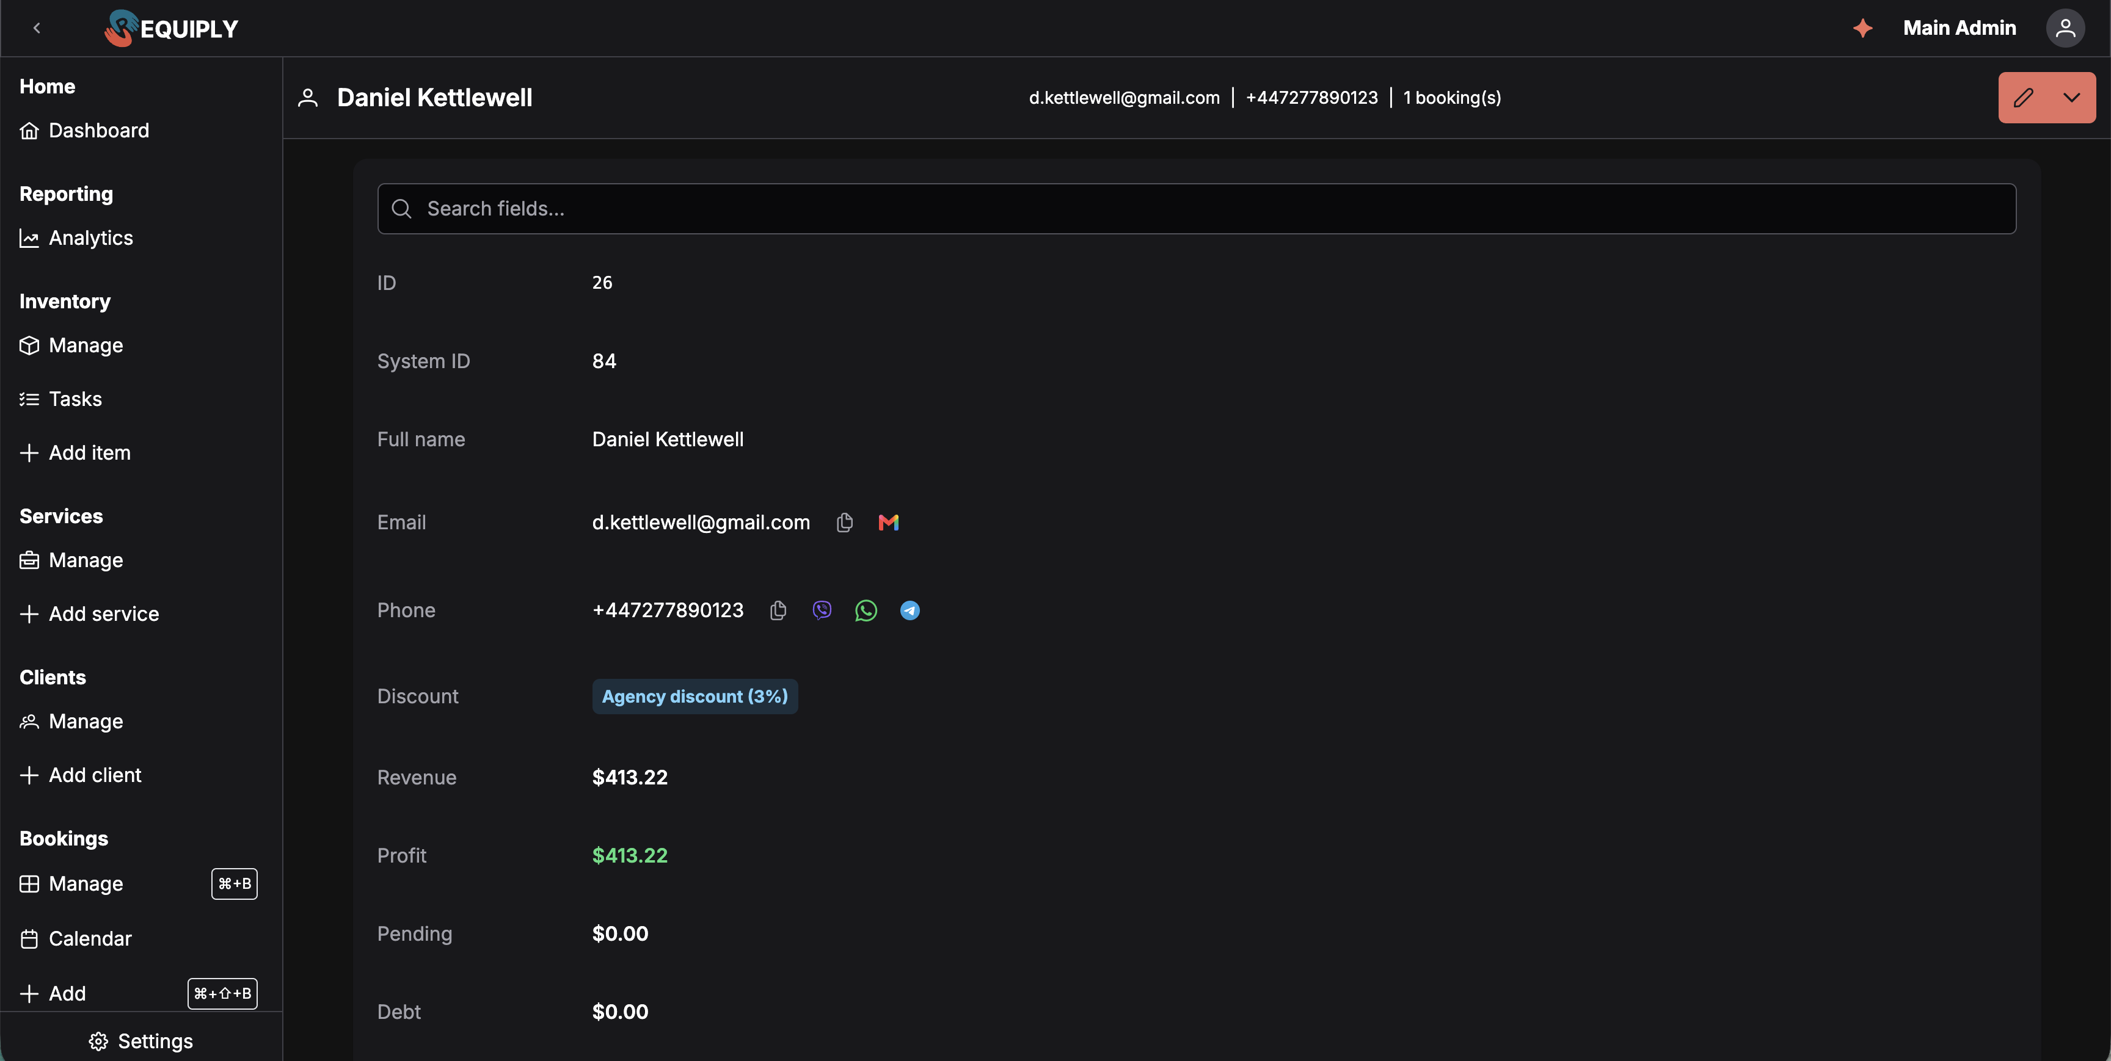The height and width of the screenshot is (1061, 2111).
Task: Click the email value in Email row
Action: tap(701, 523)
